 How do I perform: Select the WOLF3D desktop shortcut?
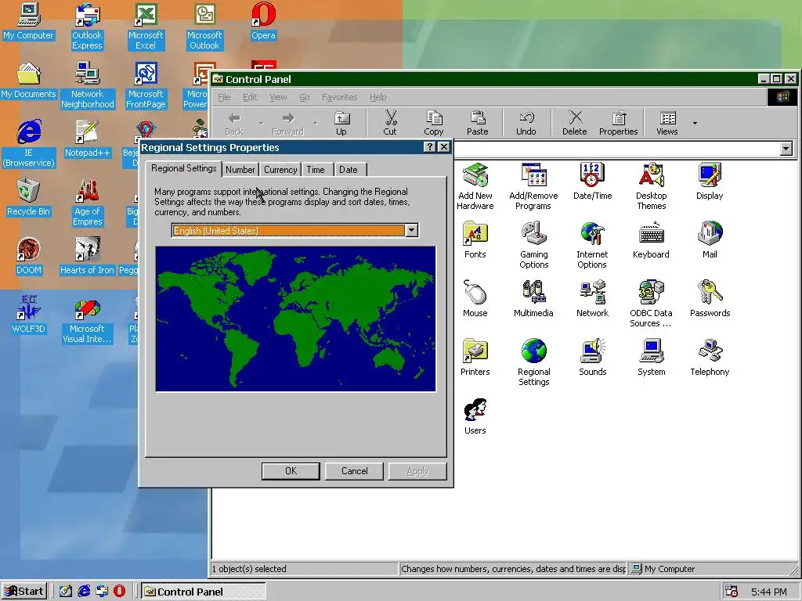28,315
